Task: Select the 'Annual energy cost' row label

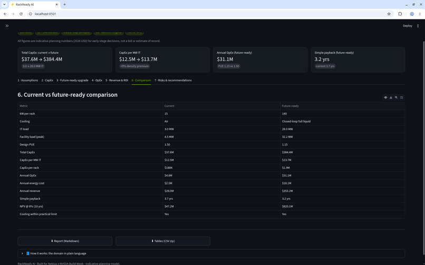Action: 32,183
